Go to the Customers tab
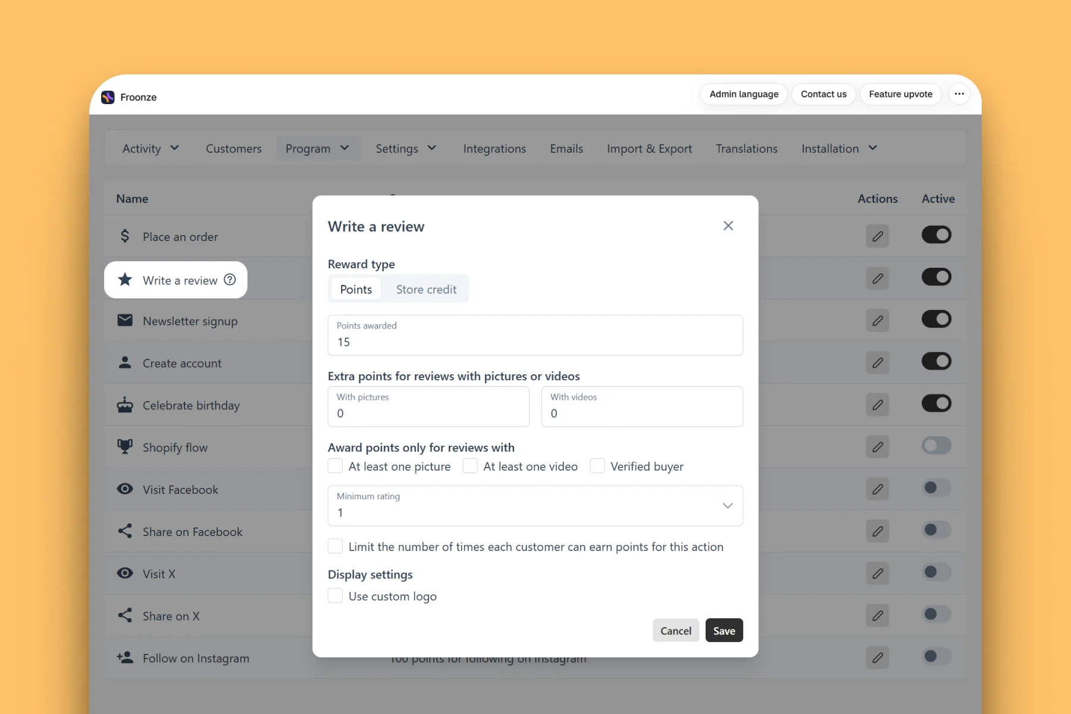The height and width of the screenshot is (714, 1071). point(234,149)
